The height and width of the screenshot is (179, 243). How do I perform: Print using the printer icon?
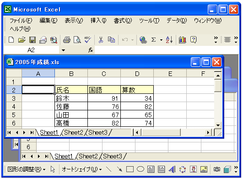pos(67,40)
